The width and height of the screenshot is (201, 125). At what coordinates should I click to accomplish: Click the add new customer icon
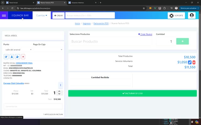[x=18, y=57]
